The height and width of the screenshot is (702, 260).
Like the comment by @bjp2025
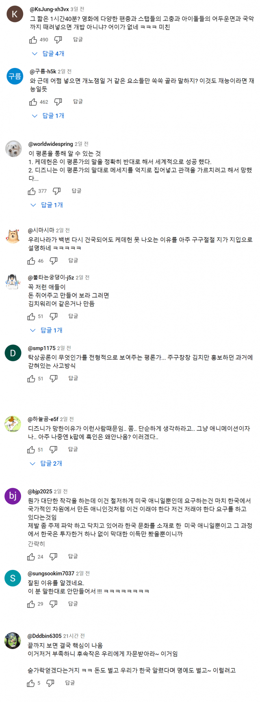[31, 556]
